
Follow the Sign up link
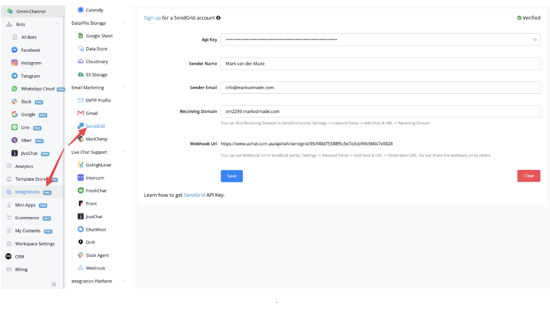pos(152,18)
